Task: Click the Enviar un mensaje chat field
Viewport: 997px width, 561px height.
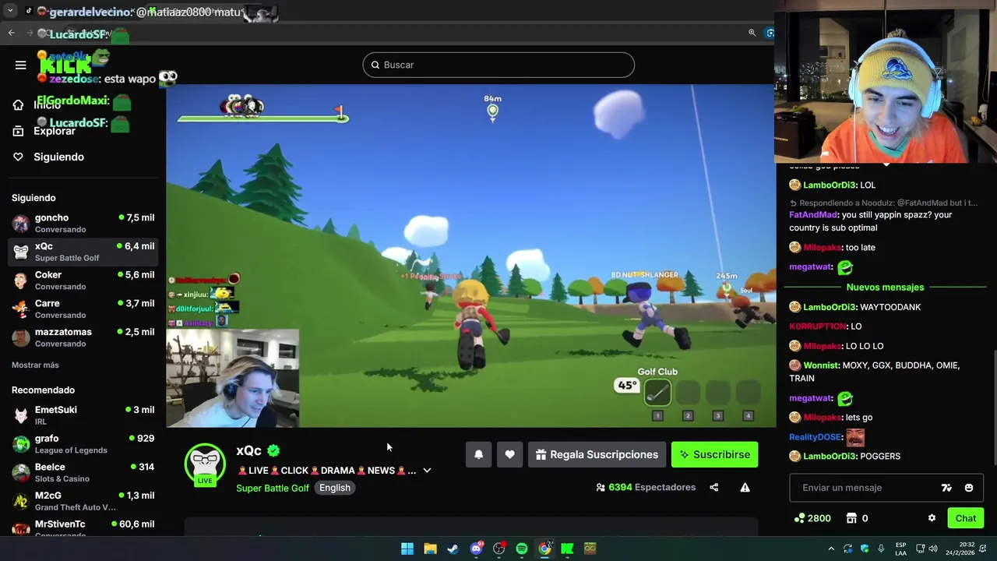Action: click(x=866, y=488)
